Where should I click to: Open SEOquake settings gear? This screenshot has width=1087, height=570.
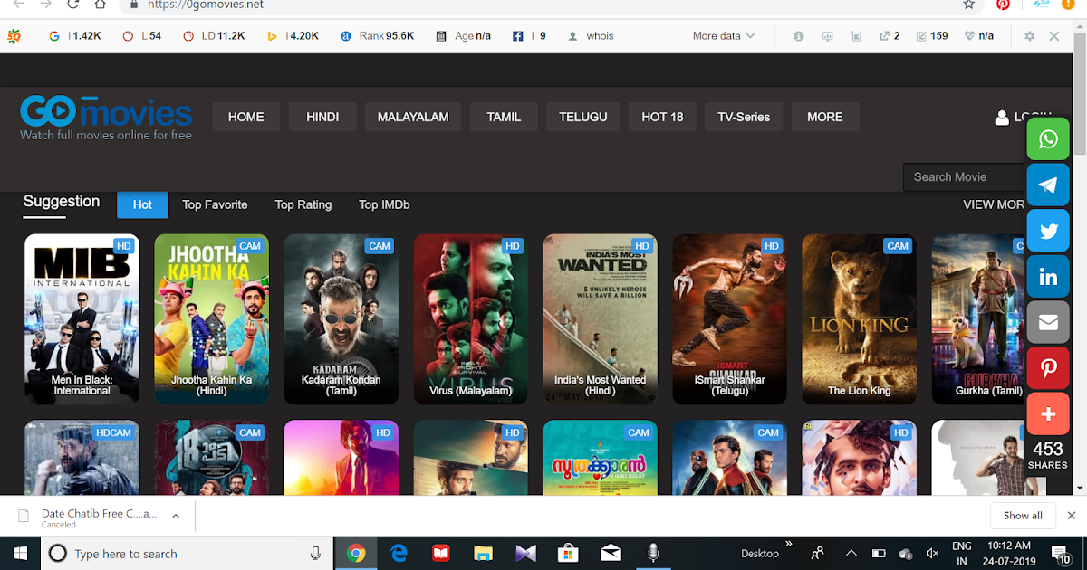[x=1029, y=36]
